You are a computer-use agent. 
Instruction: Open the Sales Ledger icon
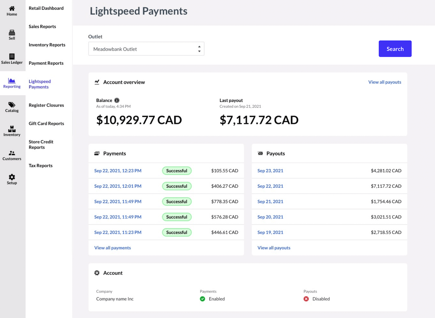click(12, 57)
